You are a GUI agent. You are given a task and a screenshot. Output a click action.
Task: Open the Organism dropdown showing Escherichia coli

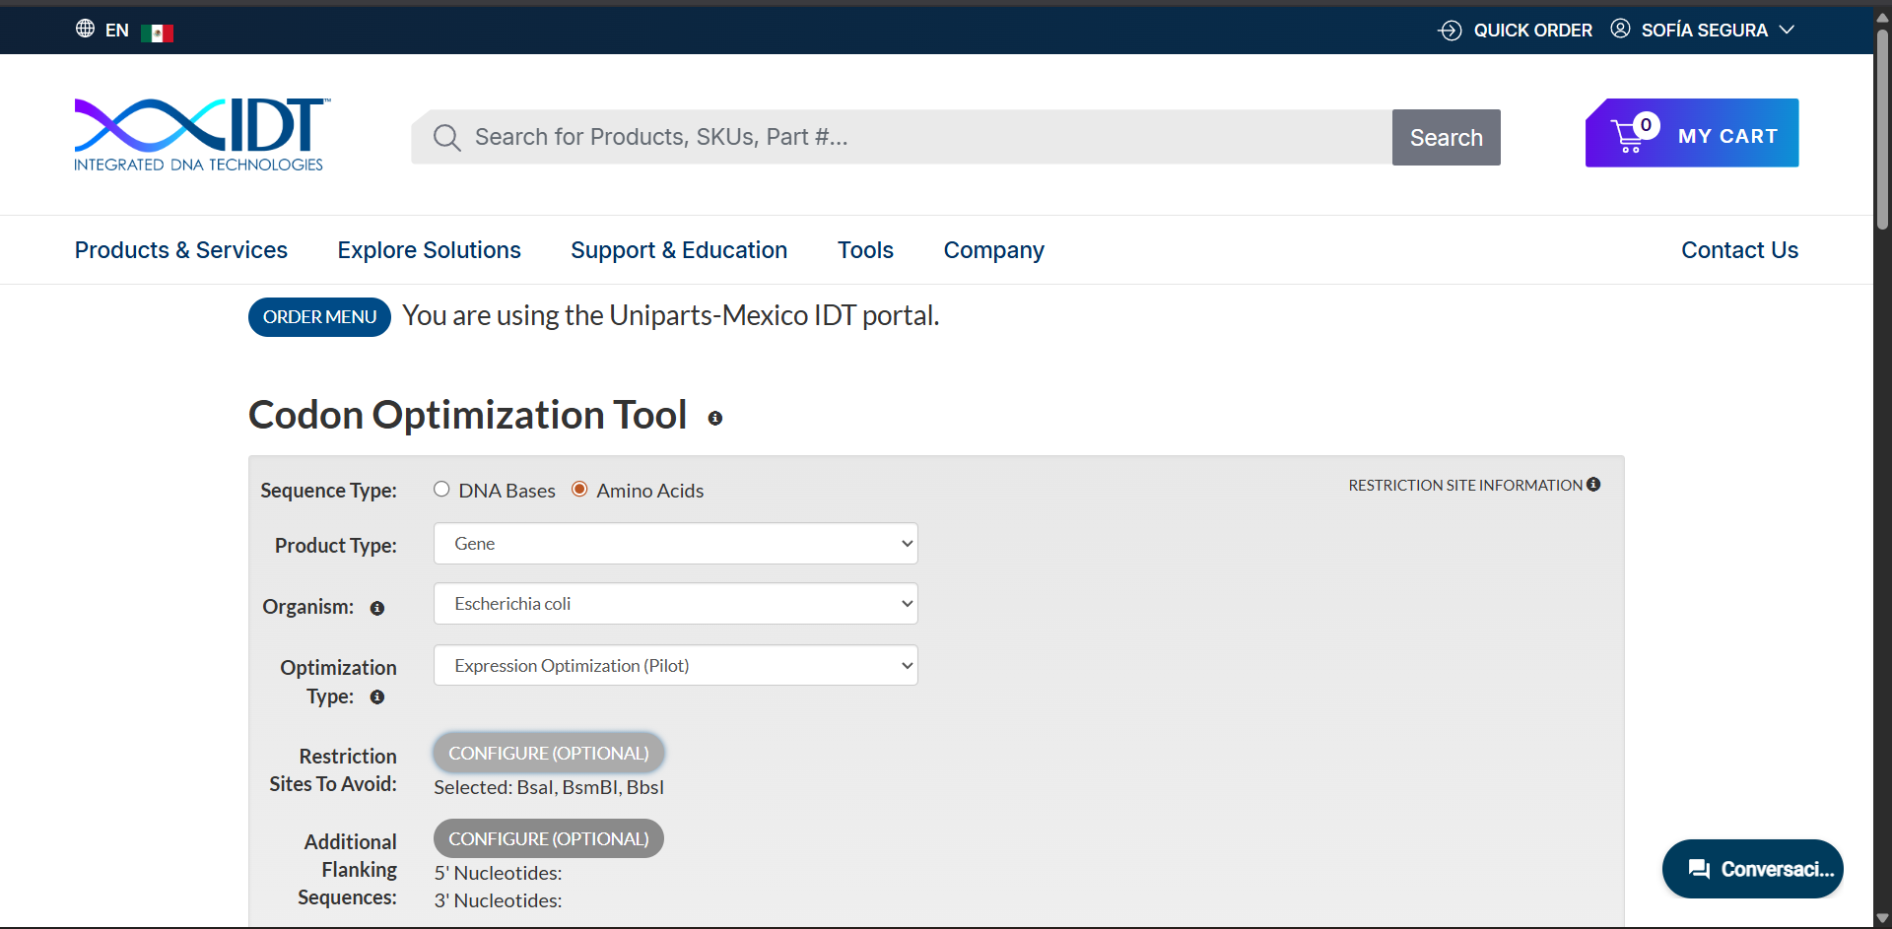675,604
